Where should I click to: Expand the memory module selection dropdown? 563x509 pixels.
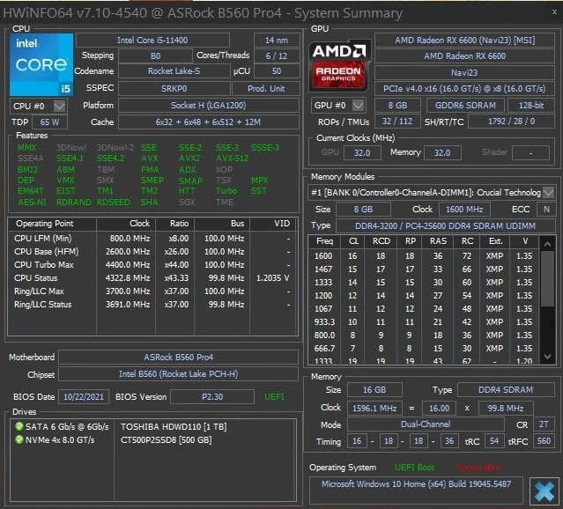click(548, 193)
